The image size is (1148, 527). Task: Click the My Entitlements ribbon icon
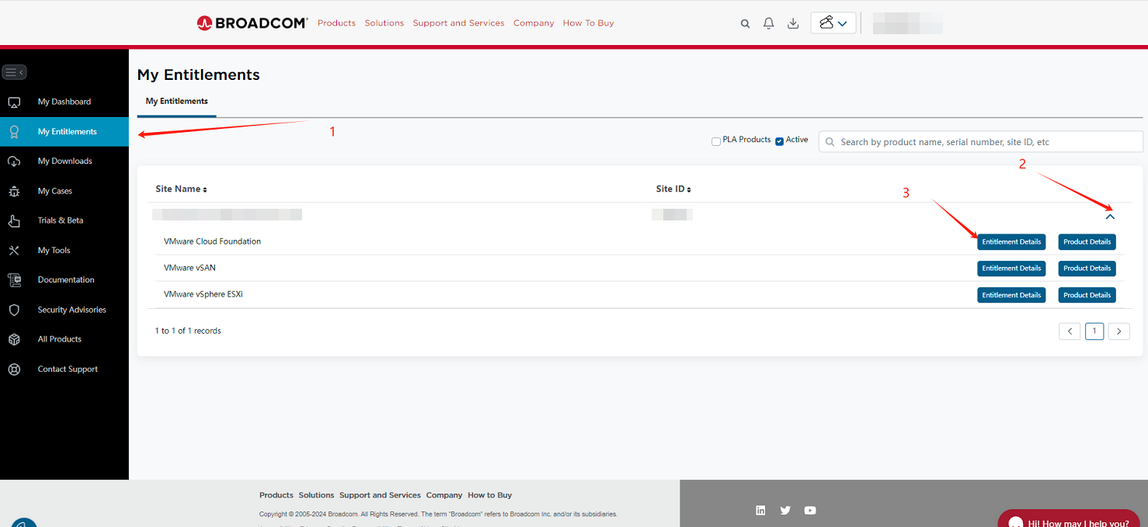(x=14, y=132)
